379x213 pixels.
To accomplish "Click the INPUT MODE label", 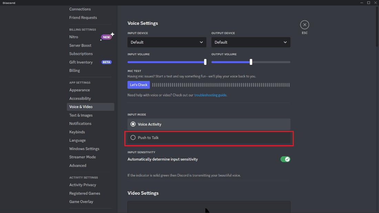I will coord(137,115).
